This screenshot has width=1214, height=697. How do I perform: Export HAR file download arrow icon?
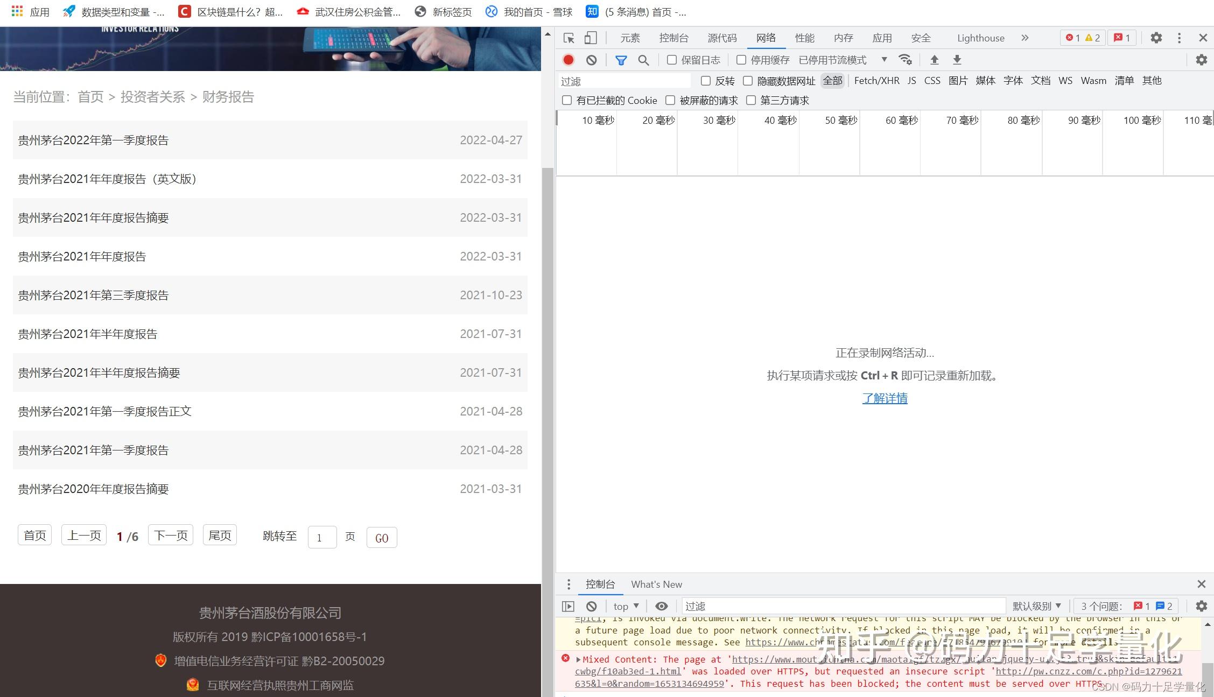click(957, 60)
